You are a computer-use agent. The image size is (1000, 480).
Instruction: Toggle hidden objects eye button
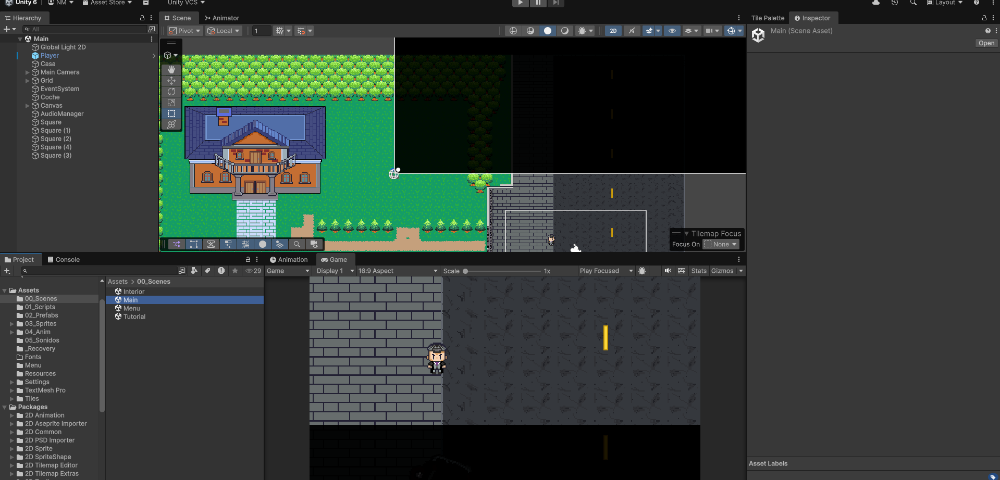coord(672,31)
